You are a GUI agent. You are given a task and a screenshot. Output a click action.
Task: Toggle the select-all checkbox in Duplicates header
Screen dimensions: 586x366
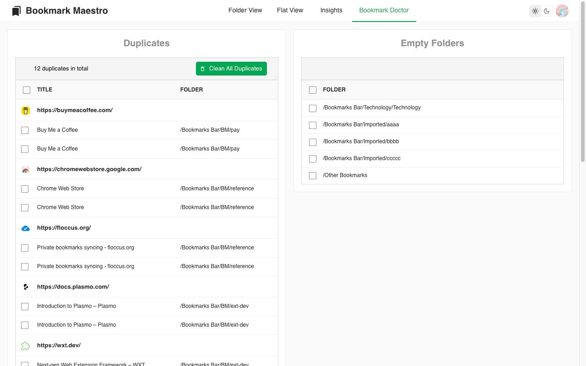(x=27, y=90)
